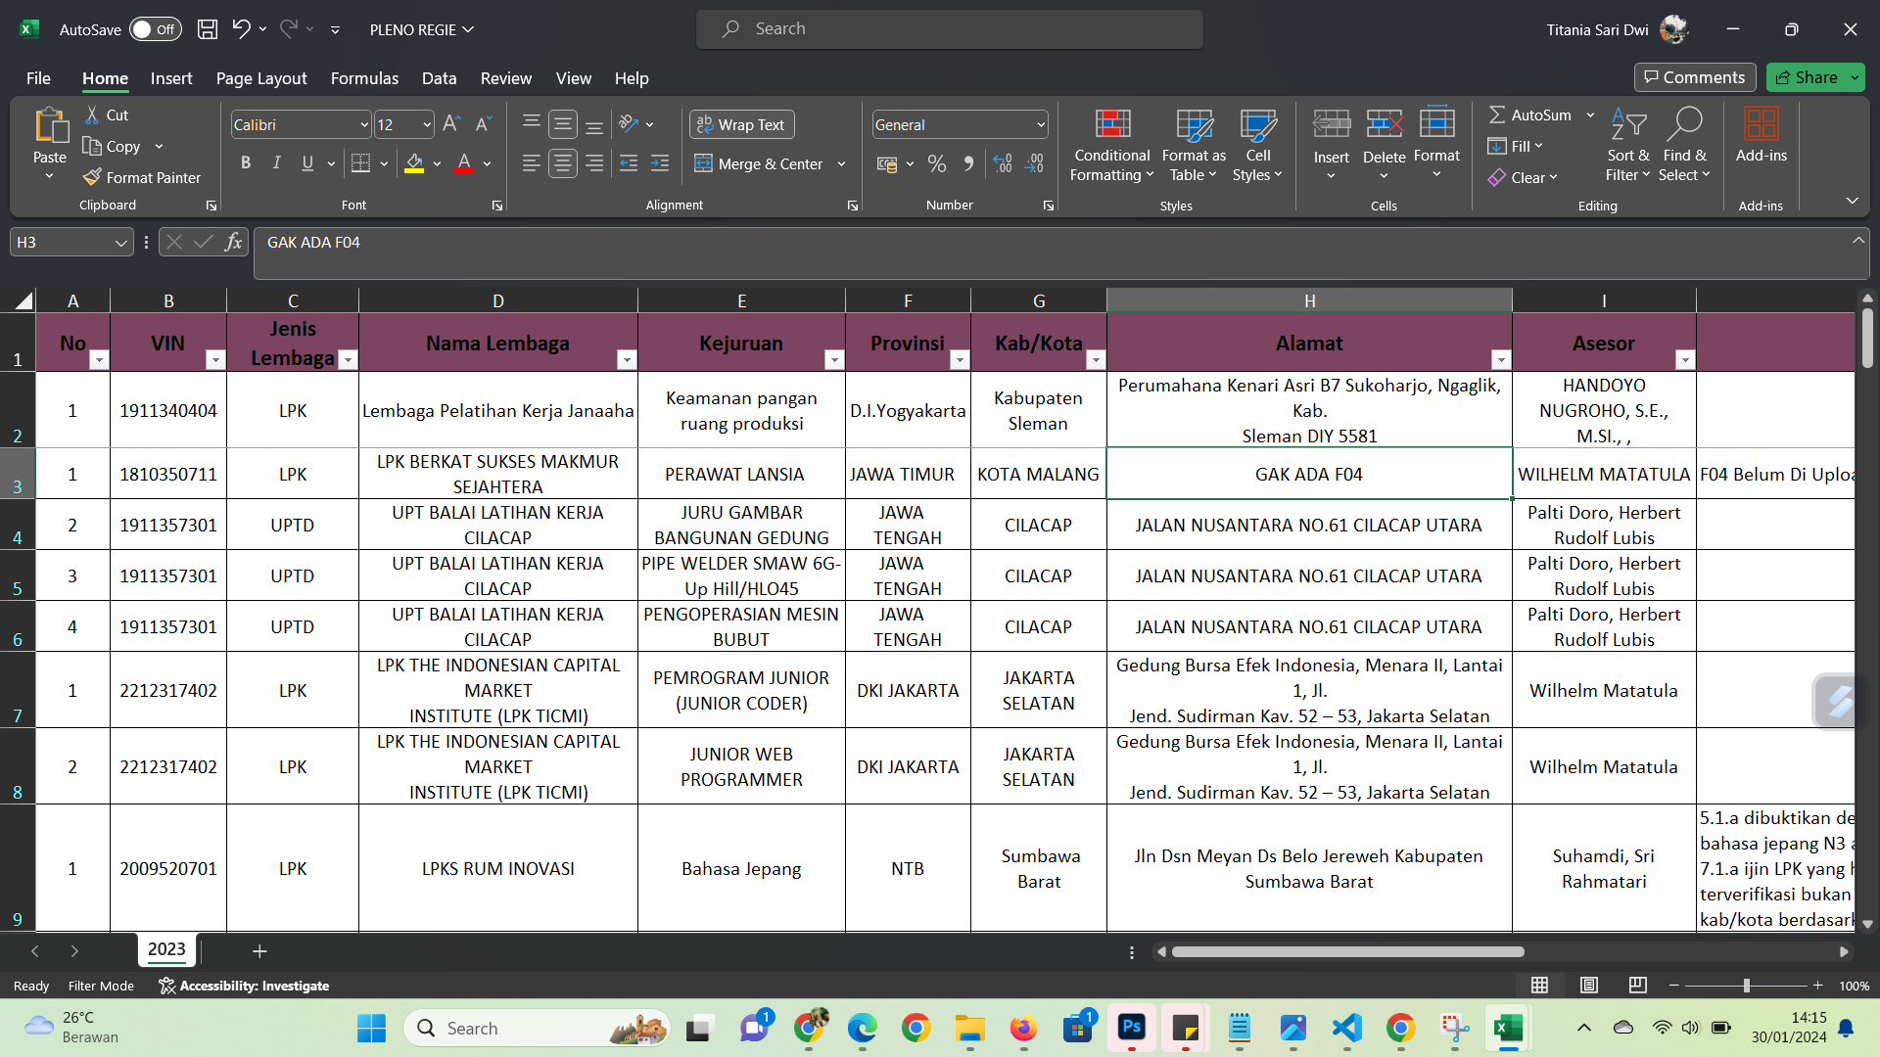Select the 2023 sheet tab

coord(166,949)
